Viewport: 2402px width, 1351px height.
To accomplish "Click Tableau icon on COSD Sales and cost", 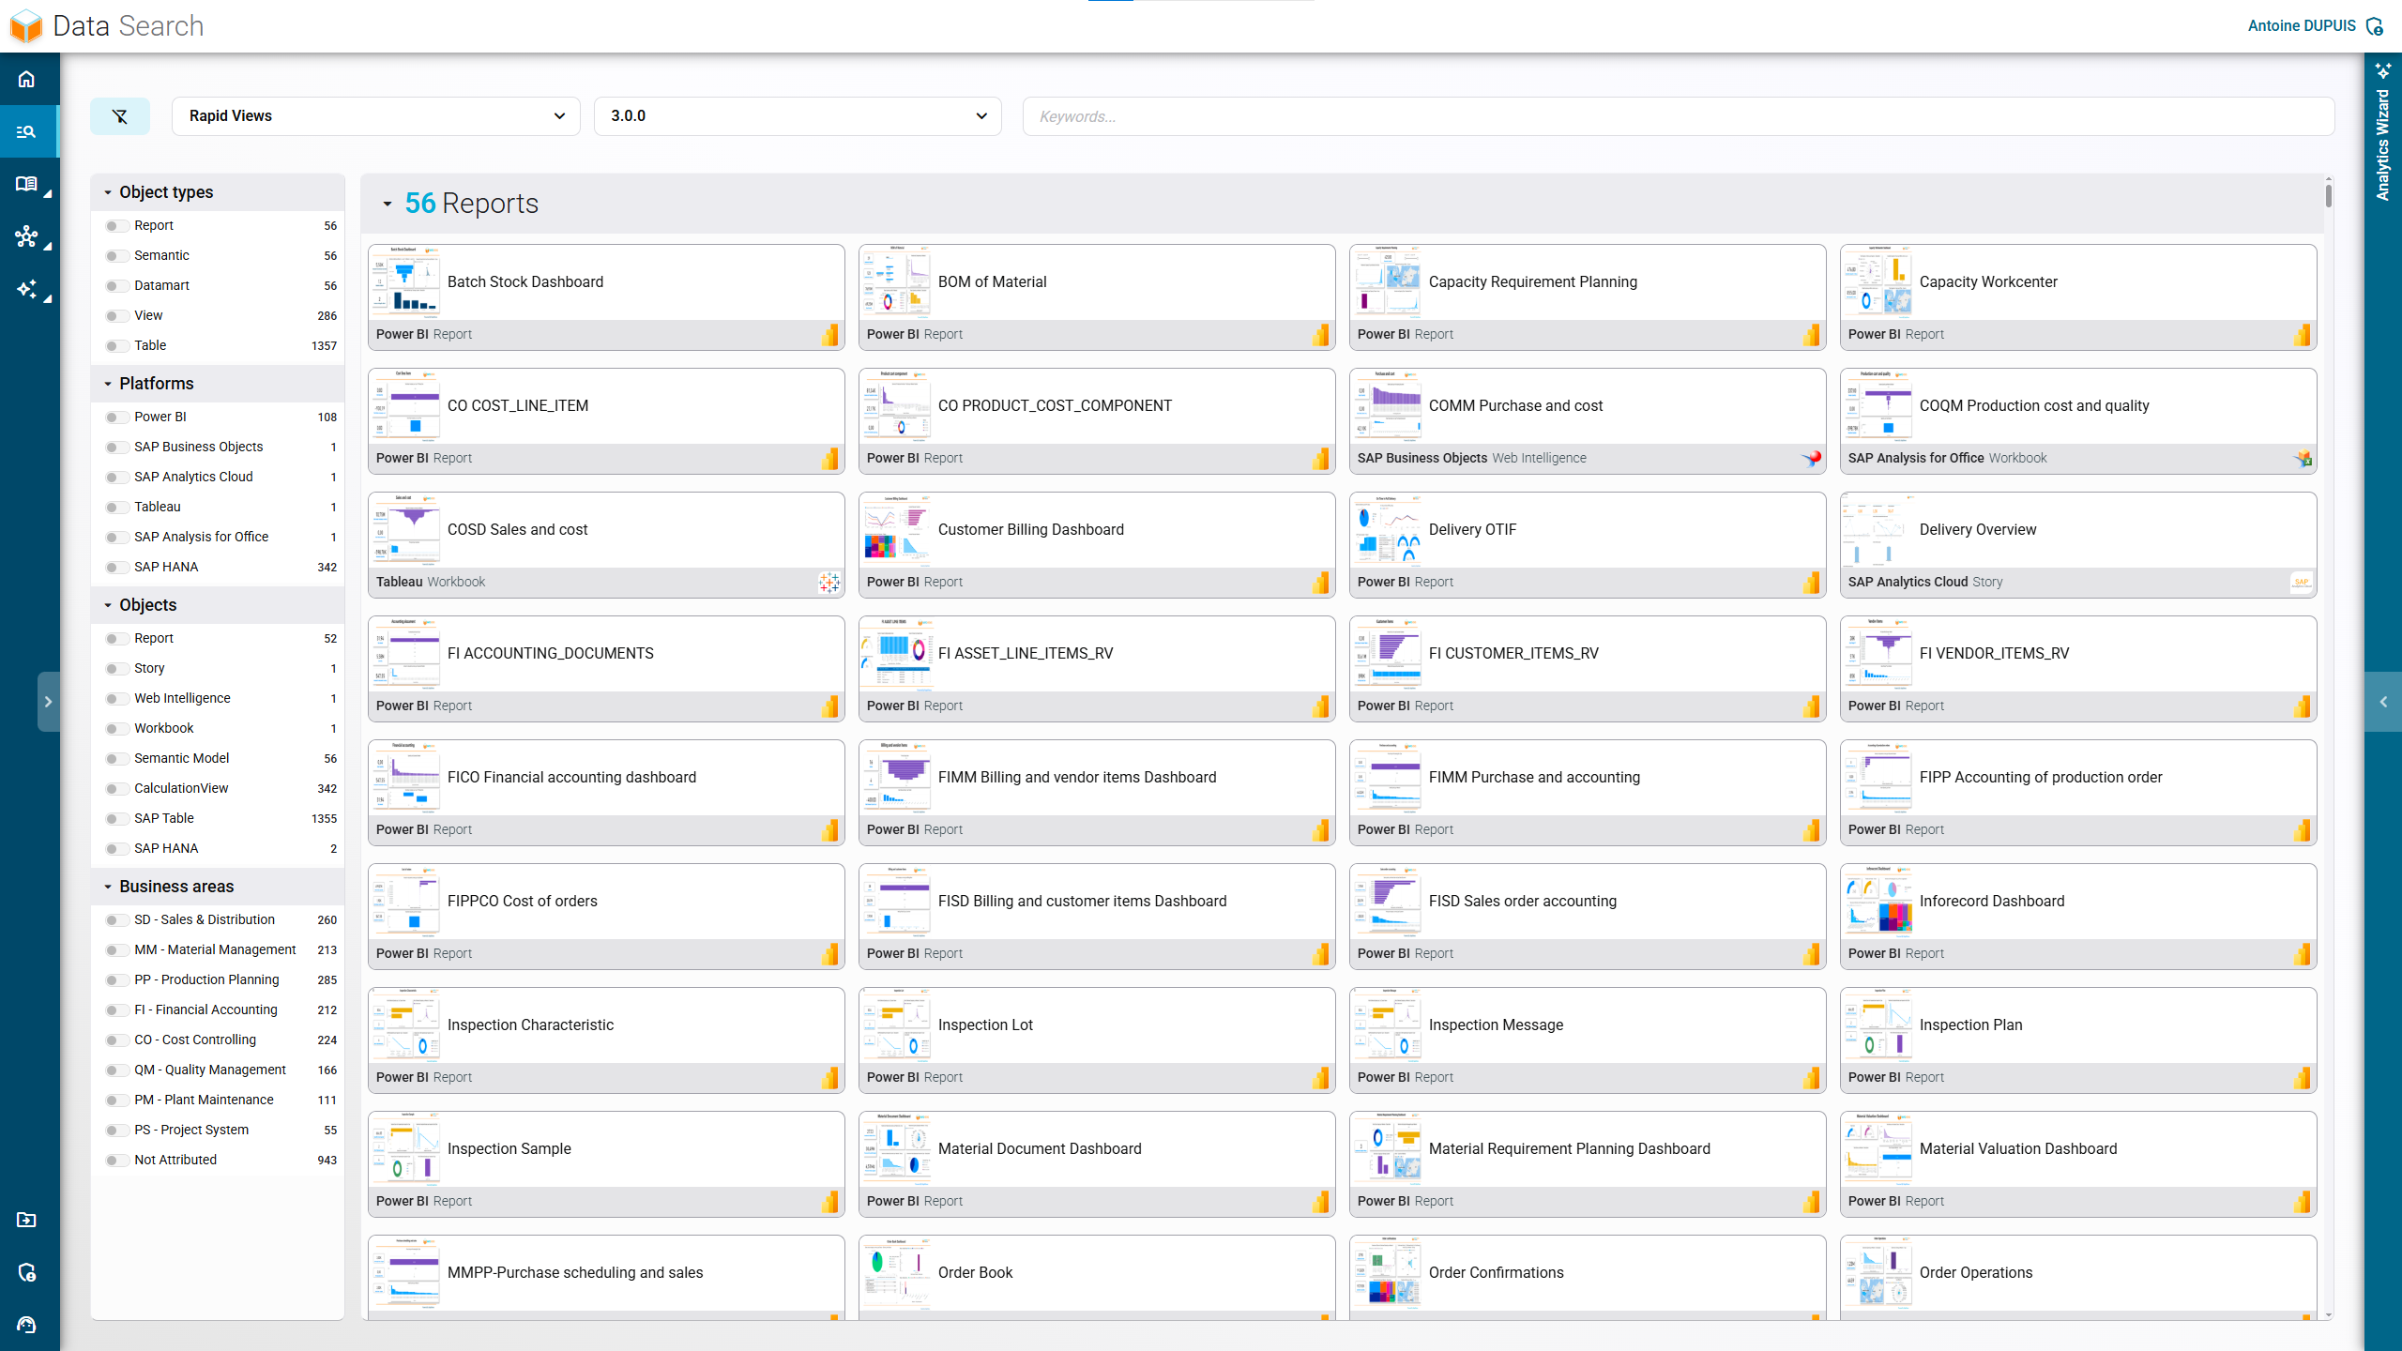I will pyautogui.click(x=829, y=583).
